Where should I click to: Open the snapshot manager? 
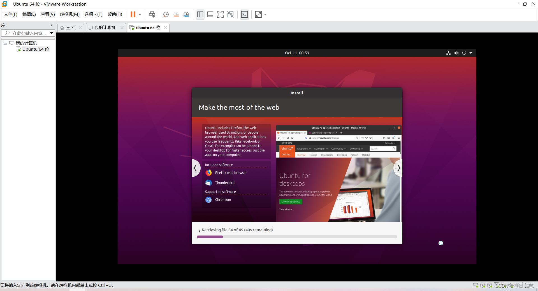point(186,14)
